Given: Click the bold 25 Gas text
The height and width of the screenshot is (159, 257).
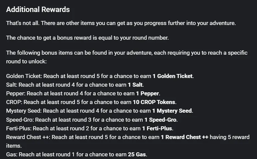Looking at the screenshot, I should tap(137, 154).
